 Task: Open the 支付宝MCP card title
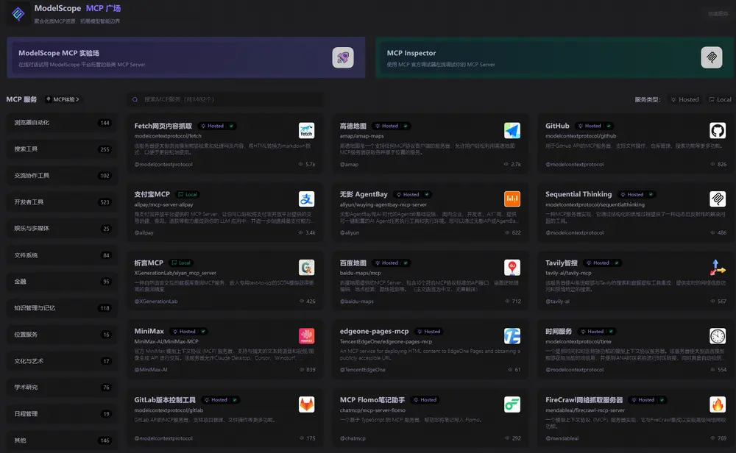coord(152,194)
